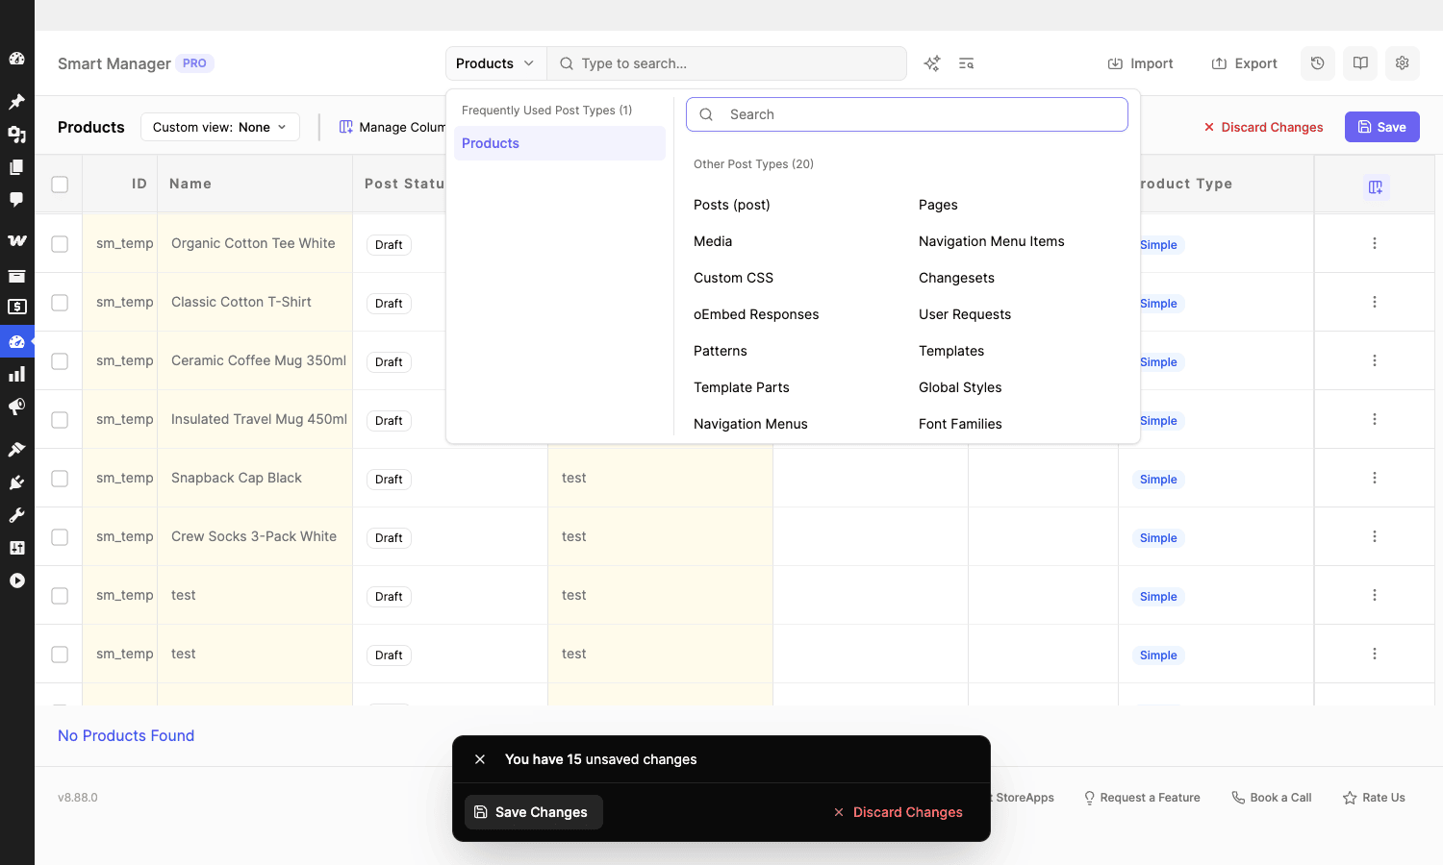The height and width of the screenshot is (865, 1443).
Task: Open the Analytics bar chart sidebar icon
Action: point(16,374)
